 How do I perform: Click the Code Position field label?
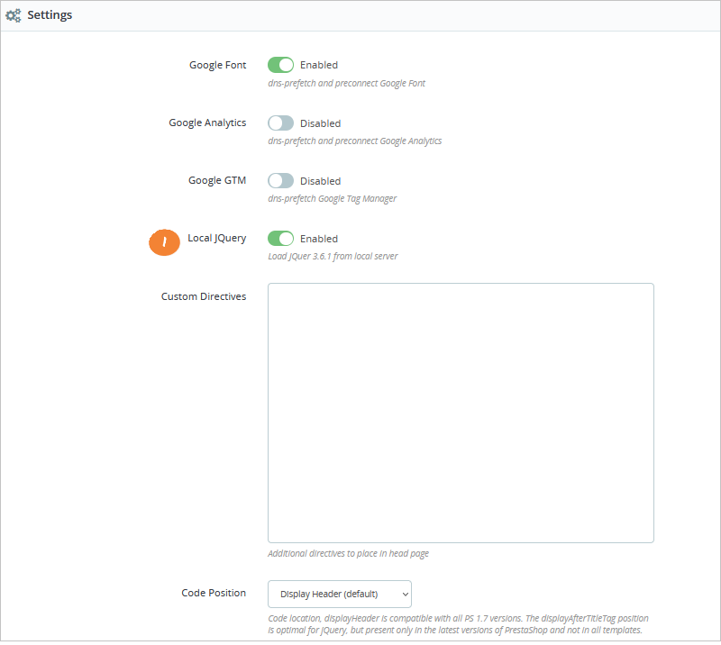(x=214, y=593)
